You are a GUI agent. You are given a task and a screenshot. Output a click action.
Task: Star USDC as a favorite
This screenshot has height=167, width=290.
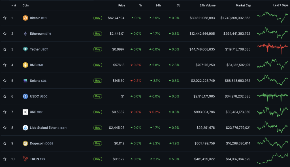click(x=5, y=96)
